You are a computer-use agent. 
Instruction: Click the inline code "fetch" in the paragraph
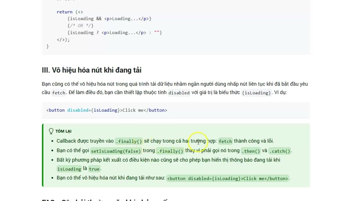(x=59, y=93)
